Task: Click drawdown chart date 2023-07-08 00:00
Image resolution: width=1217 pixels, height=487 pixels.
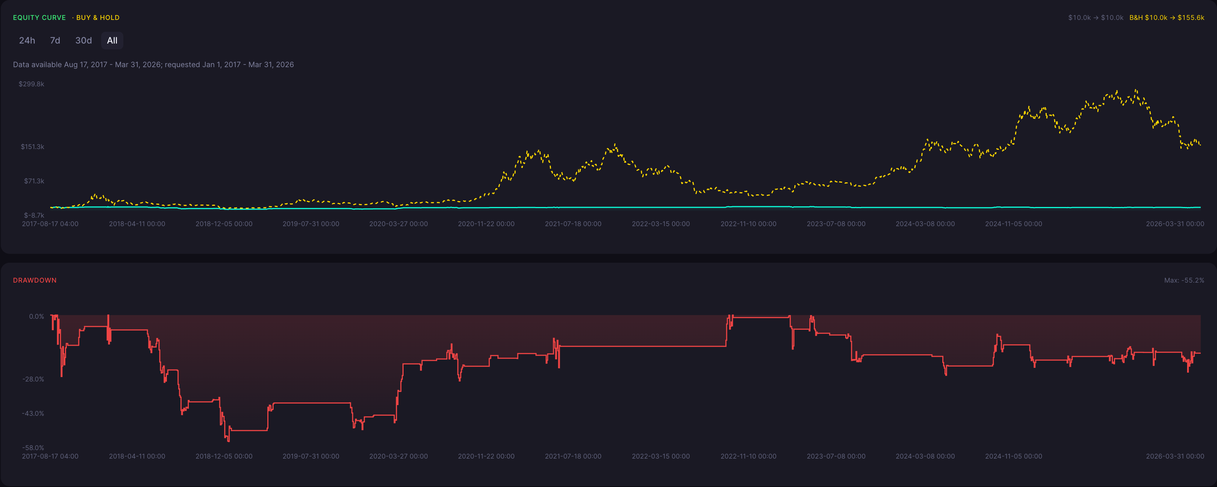Action: [x=836, y=456]
